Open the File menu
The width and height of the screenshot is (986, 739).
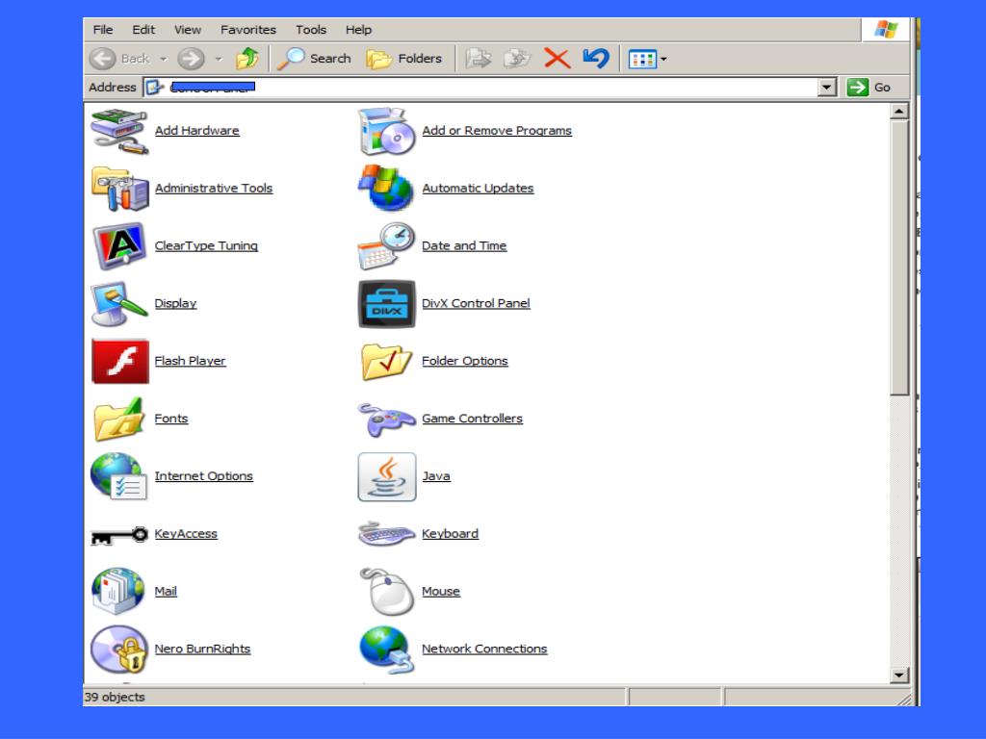pyautogui.click(x=103, y=30)
